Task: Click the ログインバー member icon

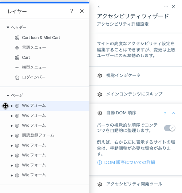Action: pos(17,78)
